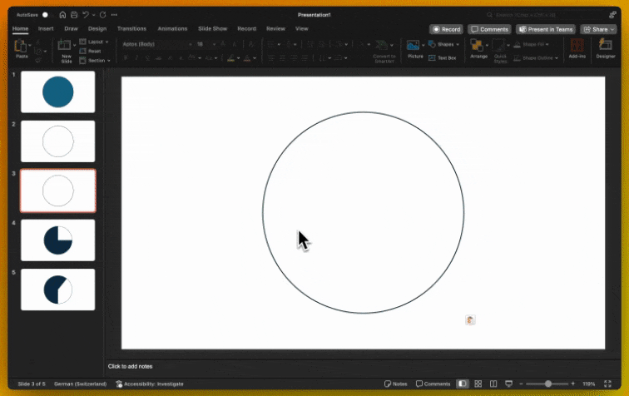Toggle Normal view button in status bar
The image size is (629, 396).
click(x=463, y=384)
